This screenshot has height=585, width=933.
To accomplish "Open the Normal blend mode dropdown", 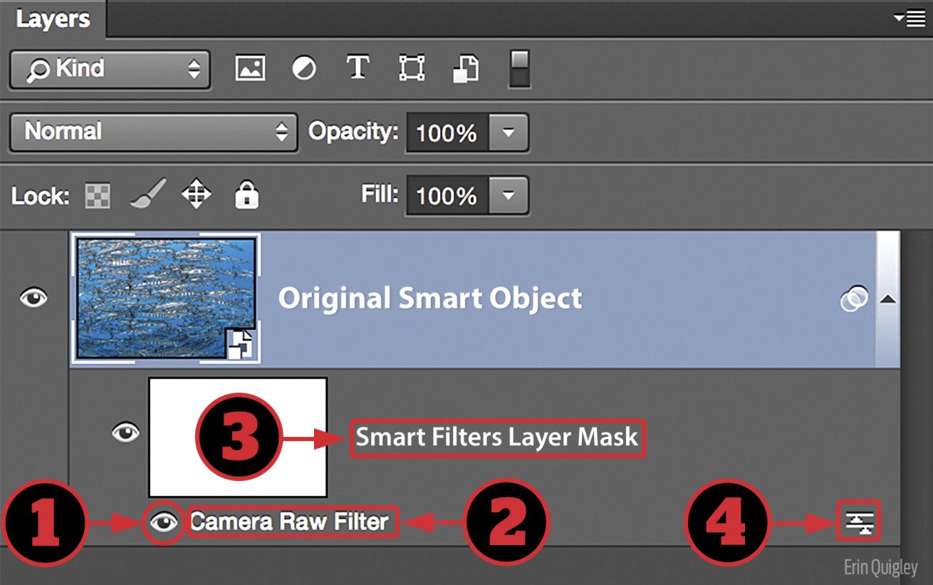I will pos(153,132).
